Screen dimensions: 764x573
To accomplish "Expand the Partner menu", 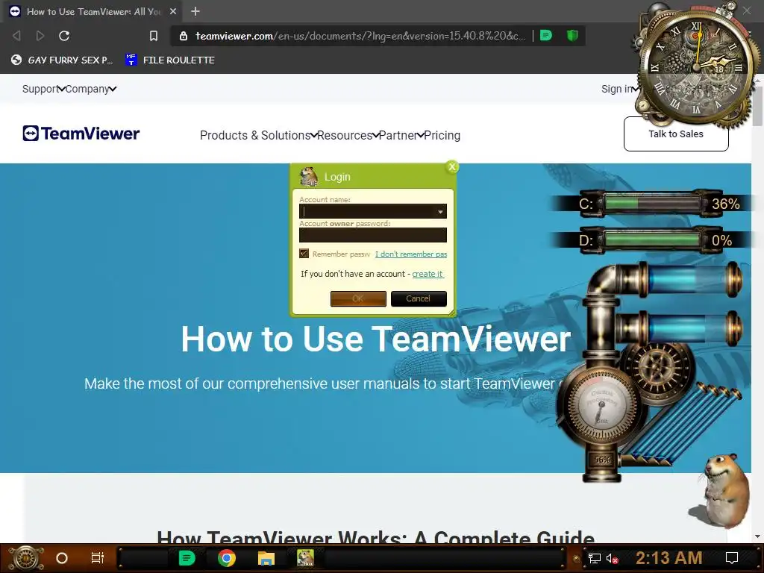I will point(401,136).
